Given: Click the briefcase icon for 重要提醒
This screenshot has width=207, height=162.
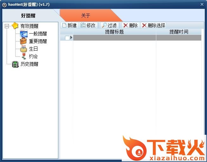Looking at the screenshot, I should 23,41.
